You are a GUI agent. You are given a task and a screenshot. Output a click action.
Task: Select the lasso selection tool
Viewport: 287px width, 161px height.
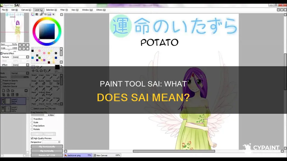(x=37, y=67)
